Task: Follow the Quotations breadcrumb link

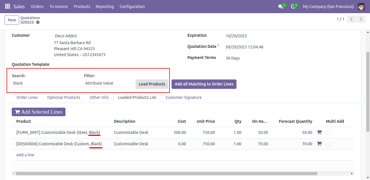Action: click(x=30, y=18)
